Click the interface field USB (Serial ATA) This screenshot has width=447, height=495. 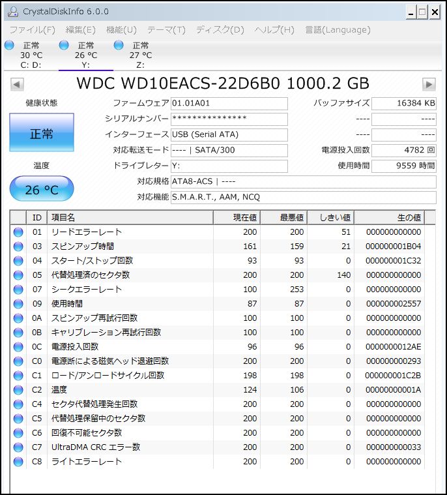229,135
